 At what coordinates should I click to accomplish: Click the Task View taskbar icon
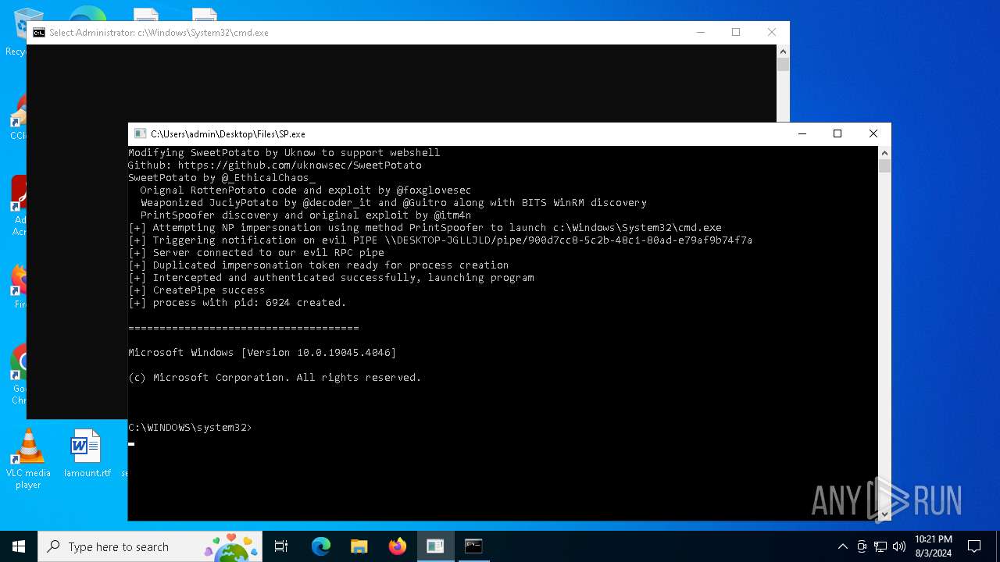pyautogui.click(x=281, y=546)
